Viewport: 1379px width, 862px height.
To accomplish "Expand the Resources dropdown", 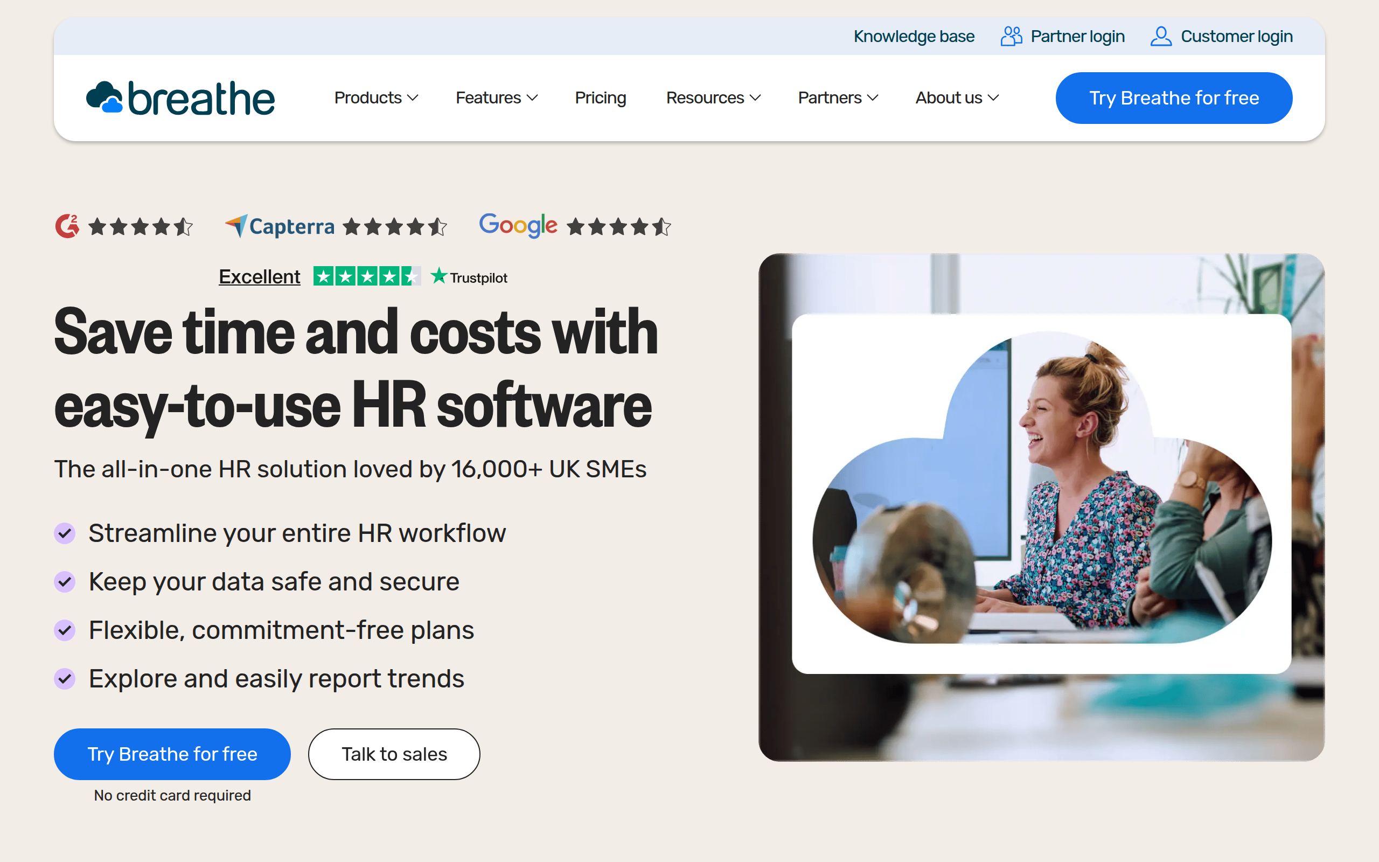I will (713, 98).
